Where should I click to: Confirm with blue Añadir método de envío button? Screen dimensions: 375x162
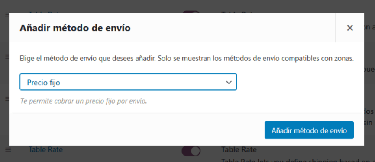coord(309,130)
